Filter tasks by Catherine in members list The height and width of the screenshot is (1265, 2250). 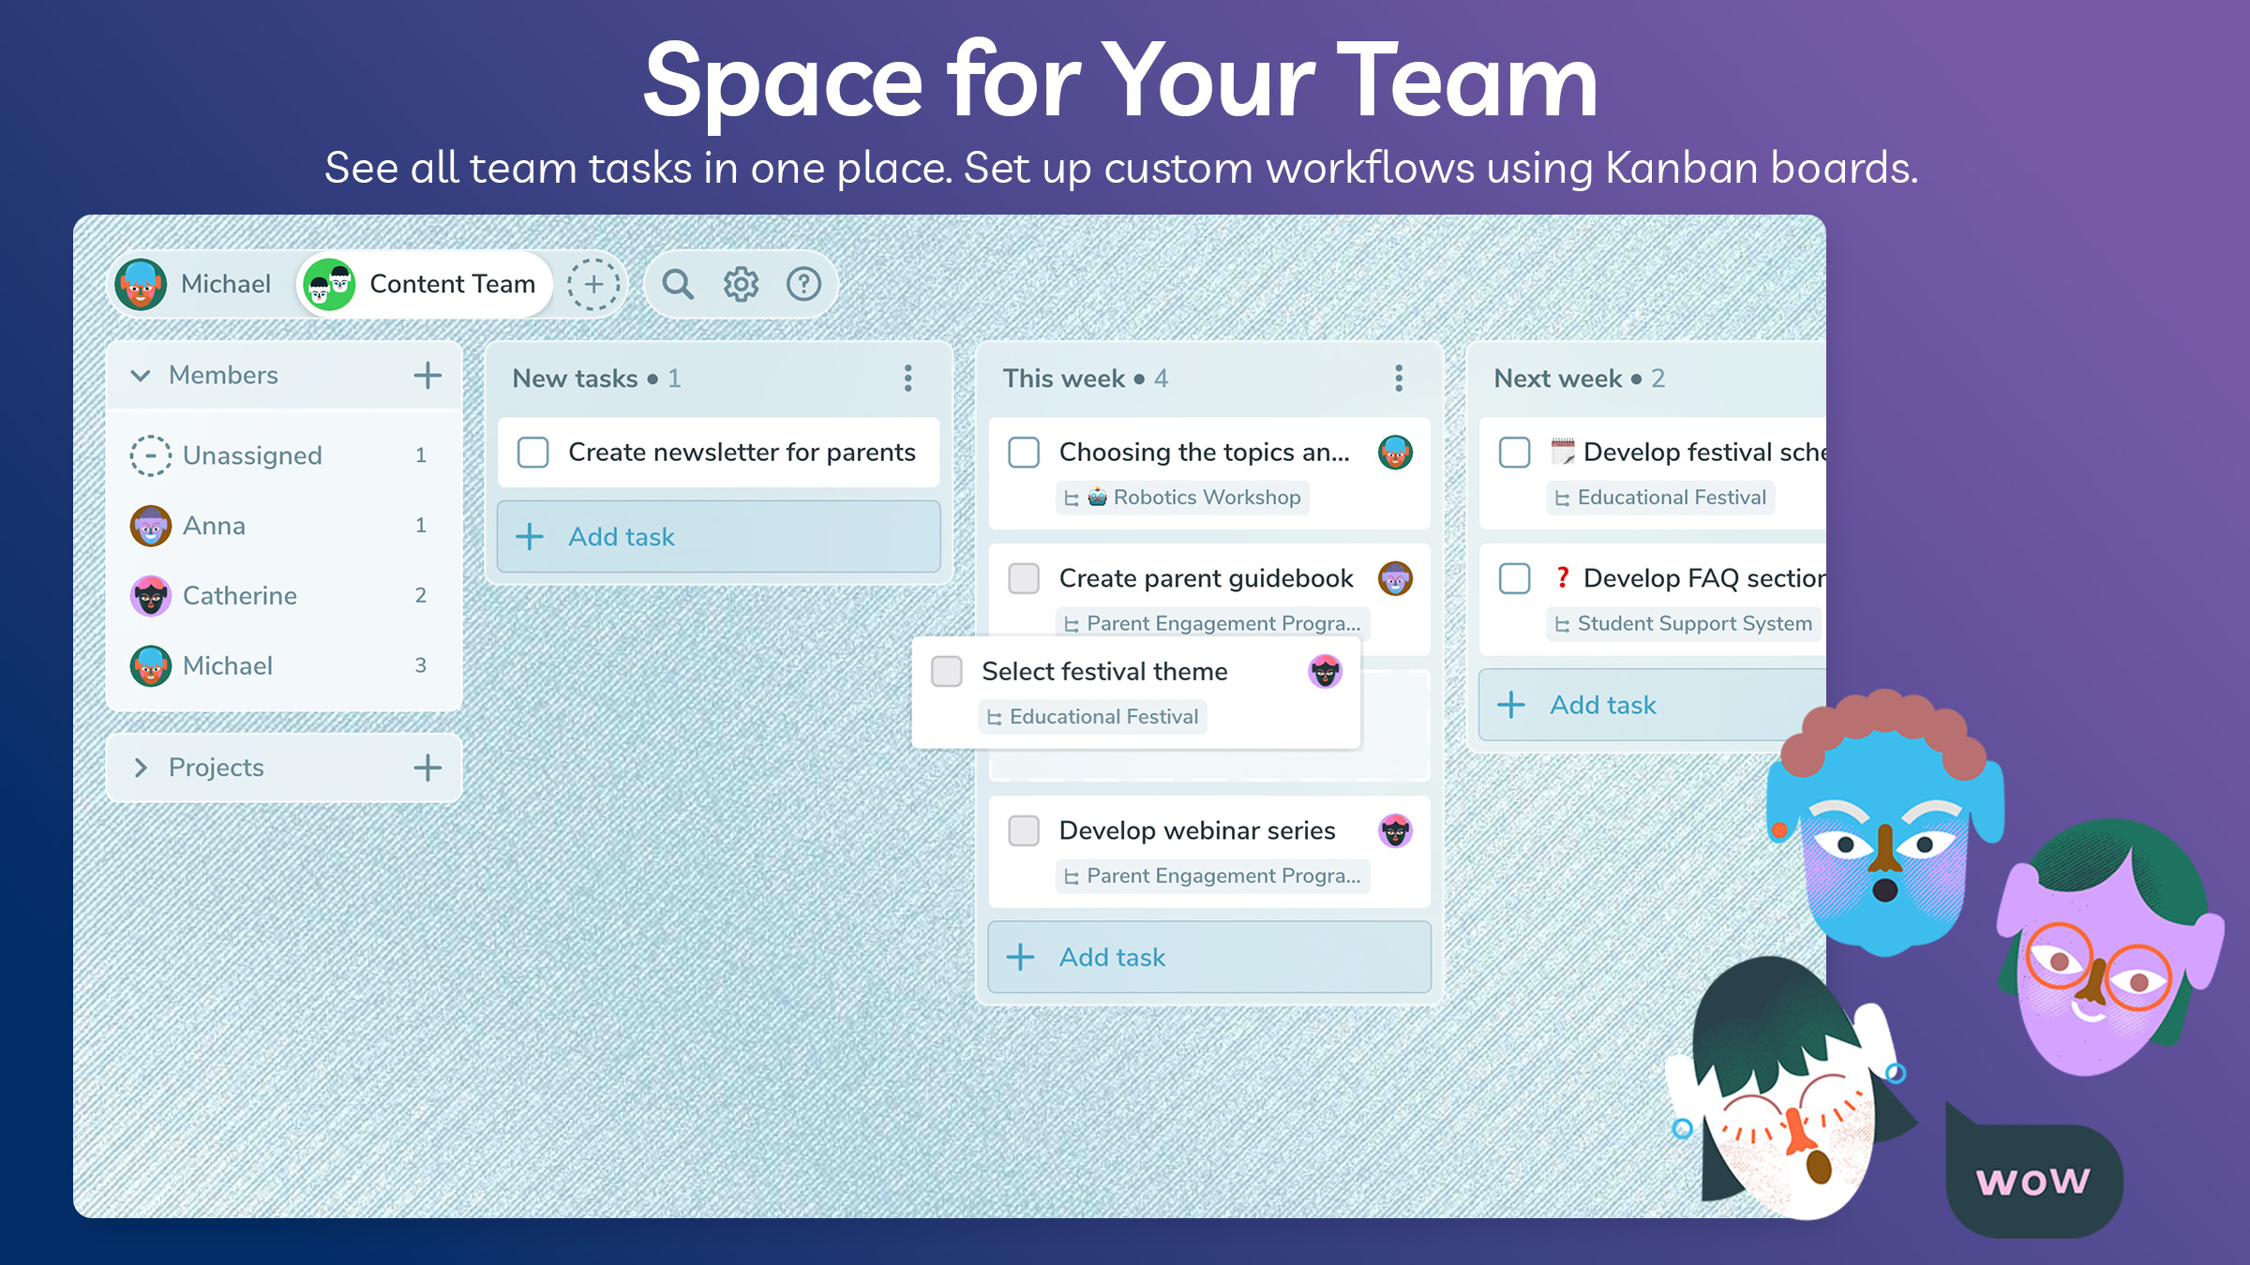pyautogui.click(x=240, y=596)
